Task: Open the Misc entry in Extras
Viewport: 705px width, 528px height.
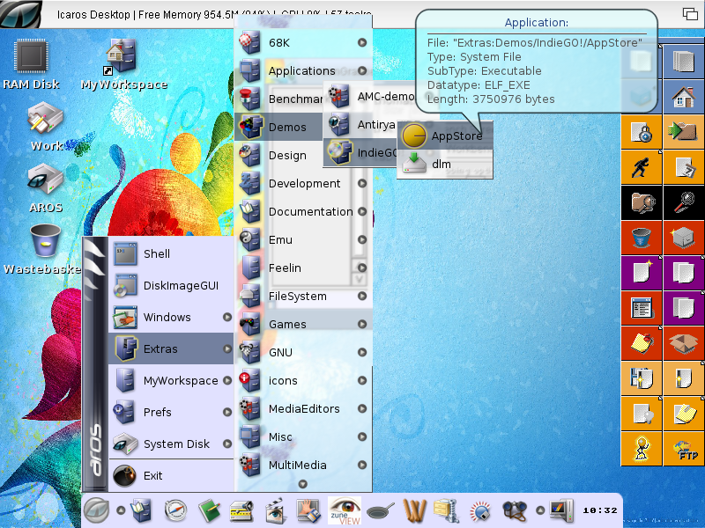Action: tap(303, 436)
